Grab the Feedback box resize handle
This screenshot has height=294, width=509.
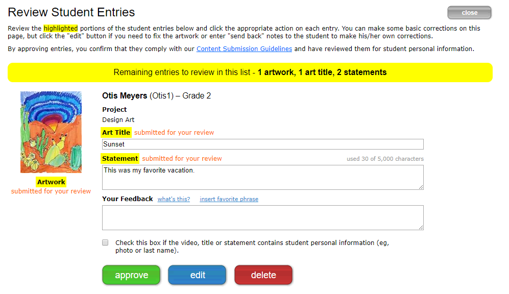tap(421, 227)
